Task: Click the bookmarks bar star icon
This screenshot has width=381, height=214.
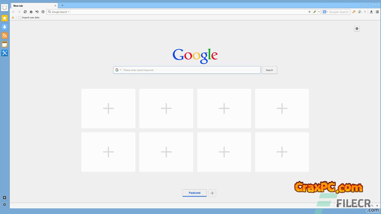Action: point(13,18)
